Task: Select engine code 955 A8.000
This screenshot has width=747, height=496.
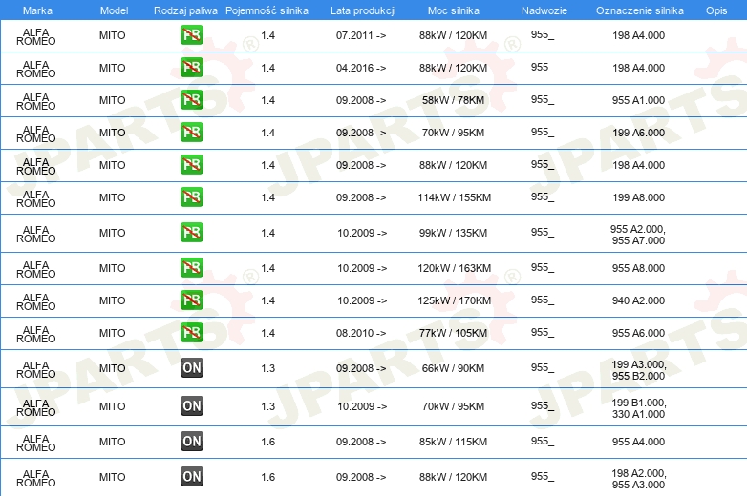Action: point(638,268)
